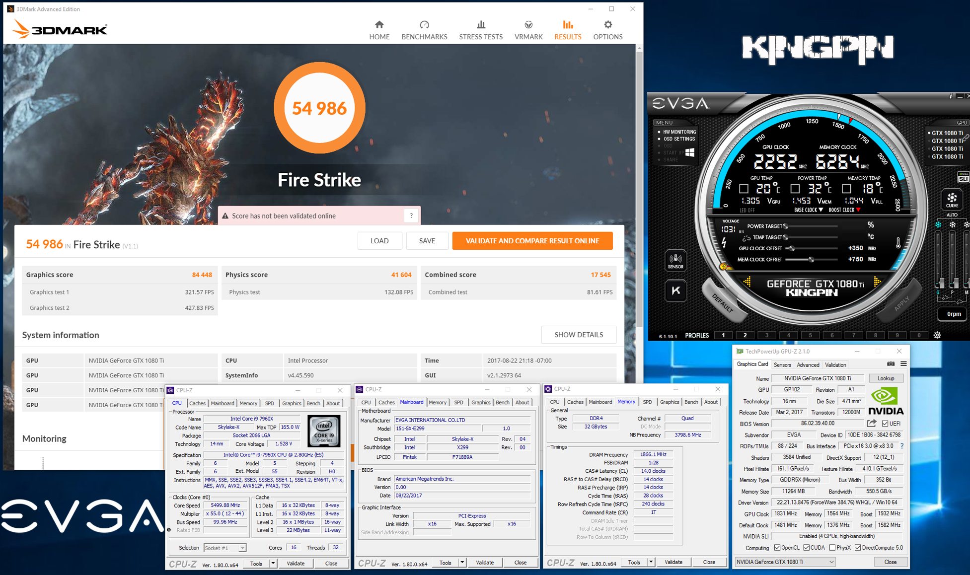Open SPD tab in CPU-Z Mainboard window
970x575 pixels.
pyautogui.click(x=458, y=402)
